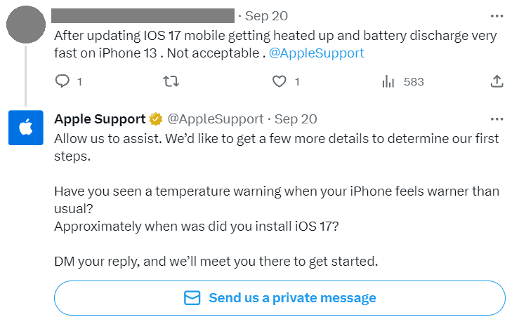Image resolution: width=519 pixels, height=324 pixels.
Task: Open the Apple Support logo avatar
Action: [x=26, y=128]
